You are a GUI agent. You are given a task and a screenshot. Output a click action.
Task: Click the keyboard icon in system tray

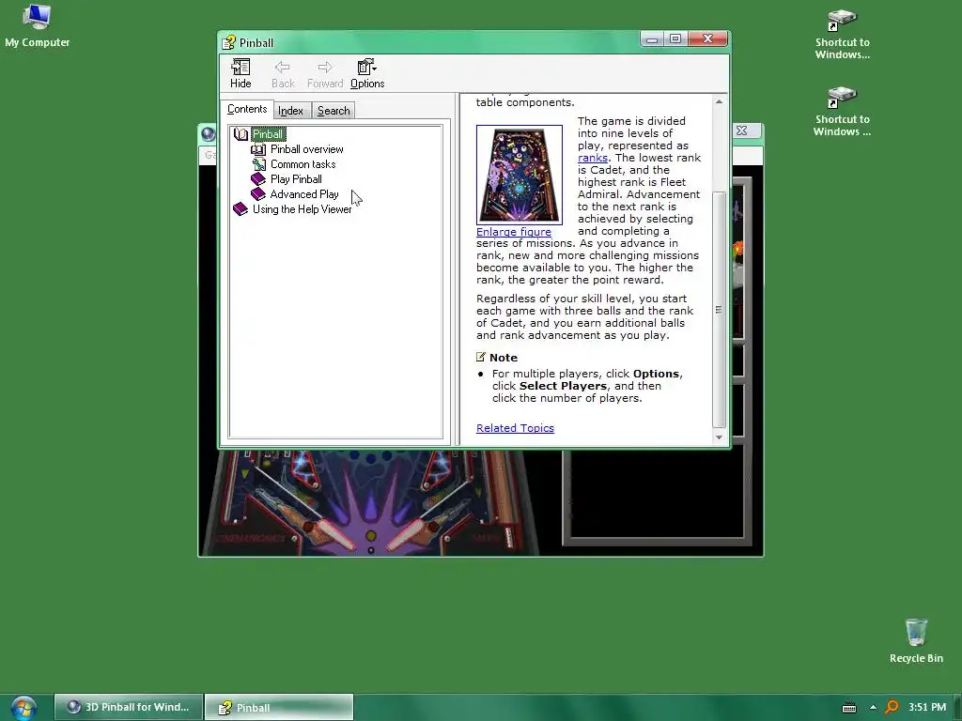[x=849, y=708]
